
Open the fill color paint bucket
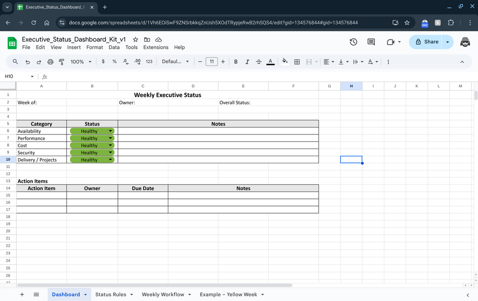285,61
